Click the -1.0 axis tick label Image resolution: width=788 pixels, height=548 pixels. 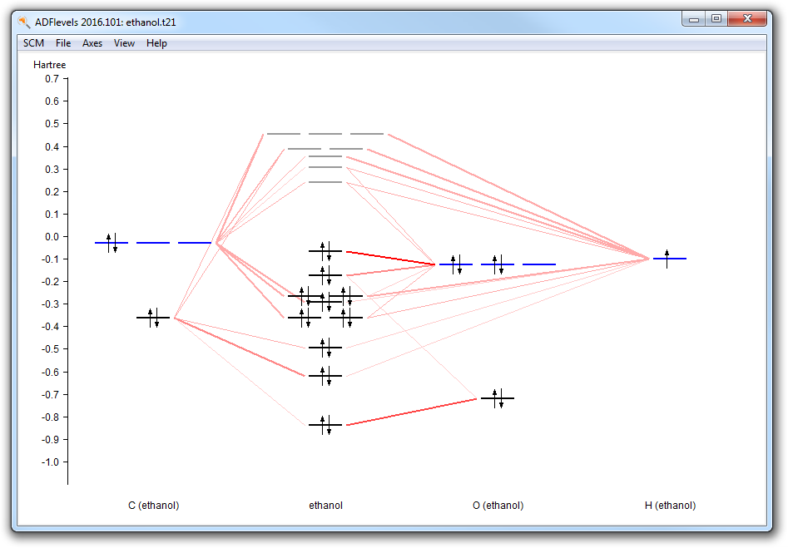click(50, 462)
